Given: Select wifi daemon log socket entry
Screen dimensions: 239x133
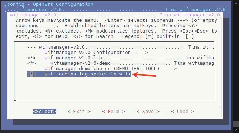Looking at the screenshot, I should (x=88, y=74).
